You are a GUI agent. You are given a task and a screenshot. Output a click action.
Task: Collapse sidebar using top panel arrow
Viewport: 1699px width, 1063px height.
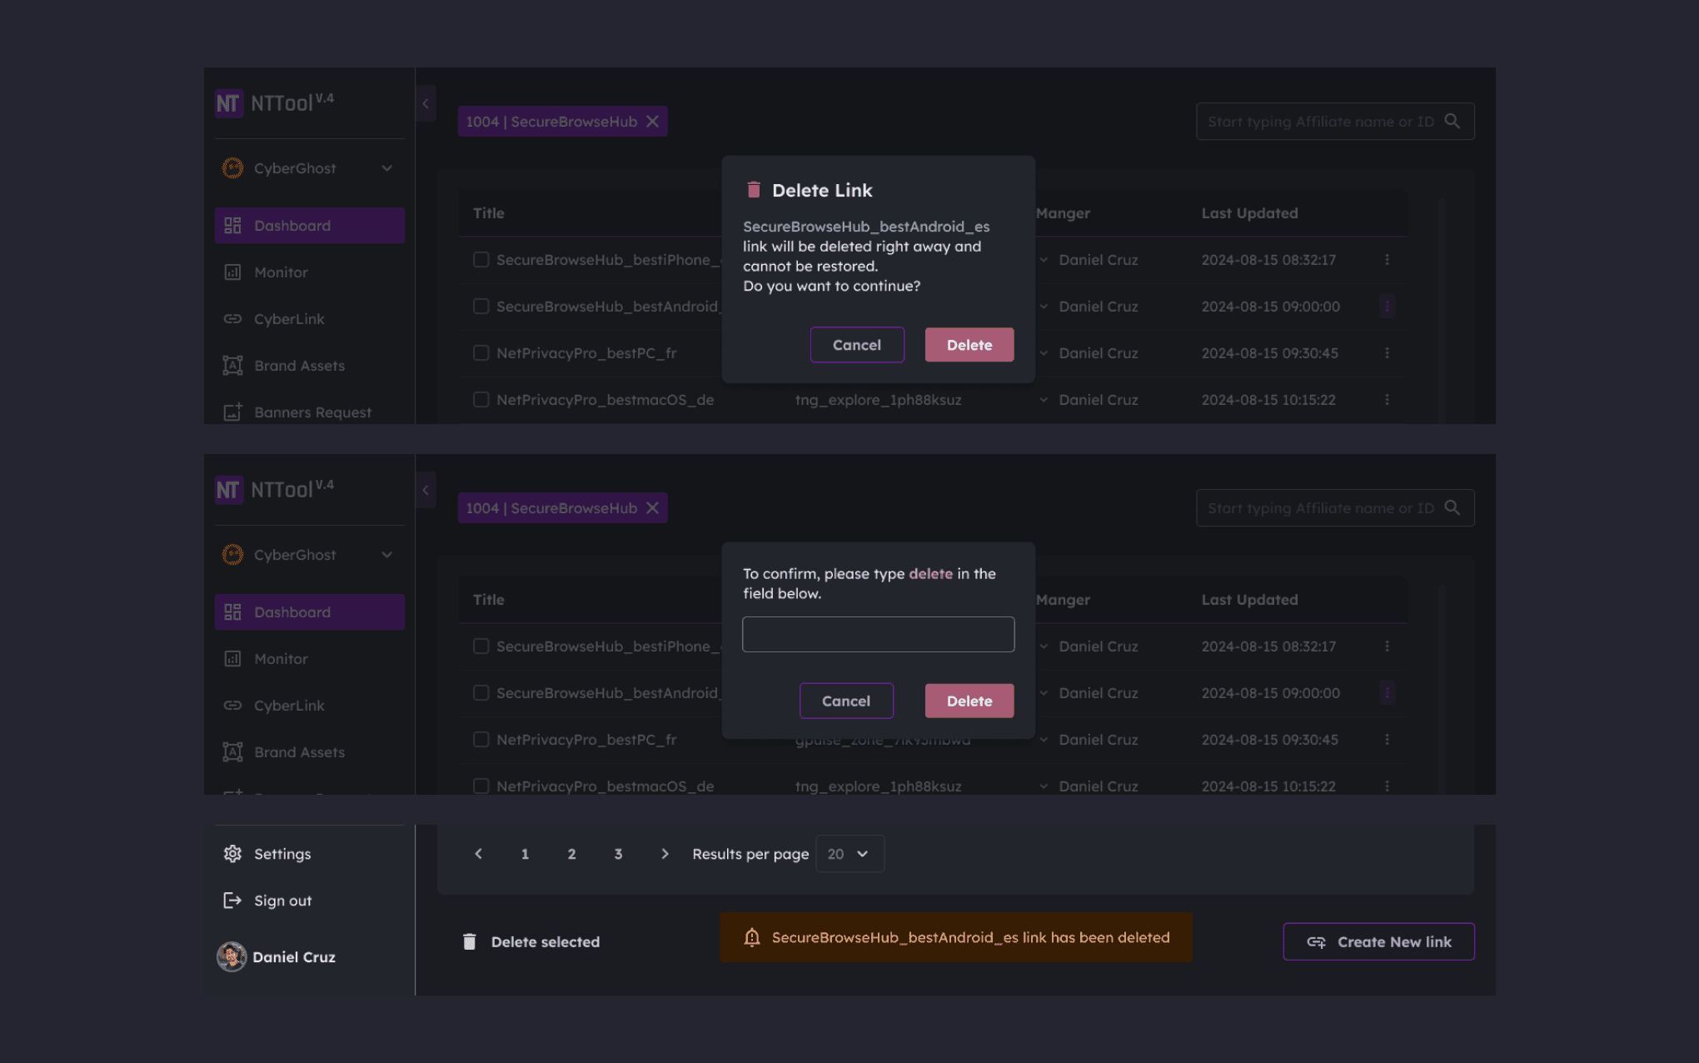(426, 103)
